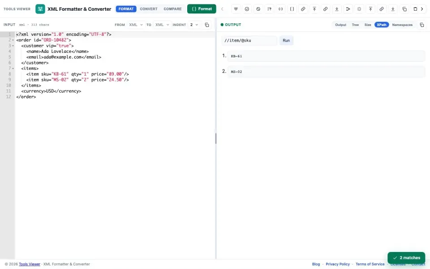430x269 pixels.
Task: Click into the XPath expression input field
Action: tap(249, 41)
